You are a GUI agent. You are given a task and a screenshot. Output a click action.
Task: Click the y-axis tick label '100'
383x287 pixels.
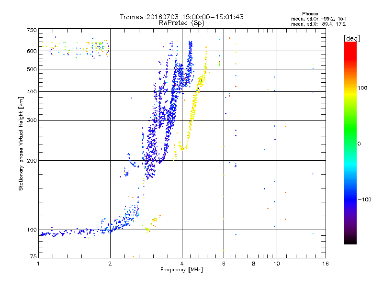32,230
